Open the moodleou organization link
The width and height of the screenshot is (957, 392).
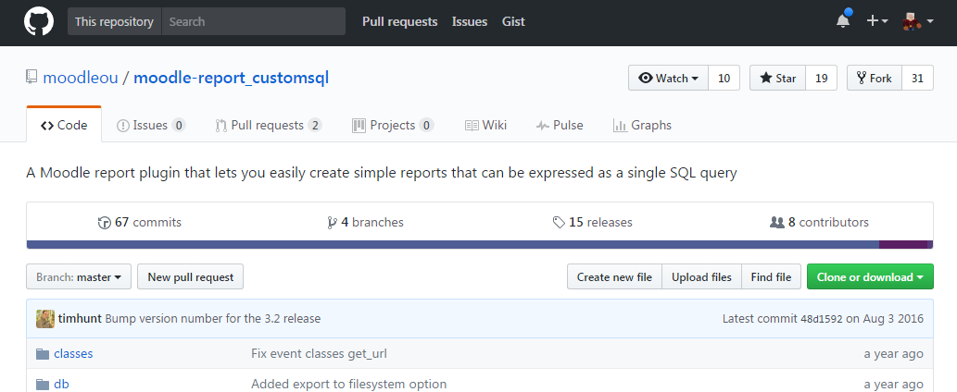[80, 78]
